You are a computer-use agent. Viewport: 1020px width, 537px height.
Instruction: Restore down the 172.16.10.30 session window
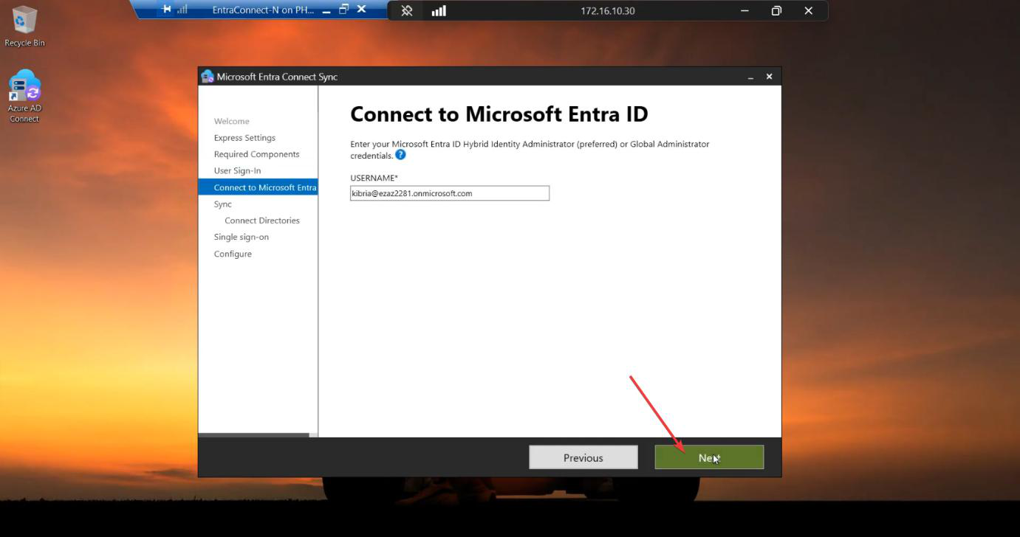click(x=776, y=11)
